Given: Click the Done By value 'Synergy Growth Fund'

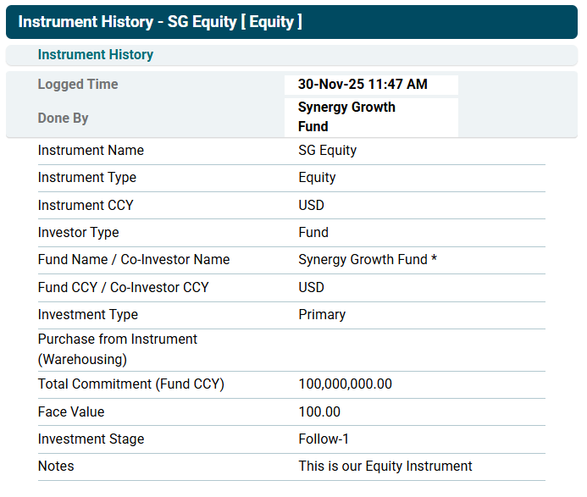Looking at the screenshot, I should [x=346, y=117].
